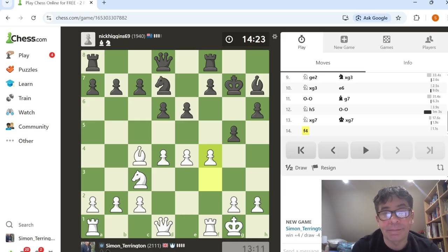Open the Train section

point(24,98)
